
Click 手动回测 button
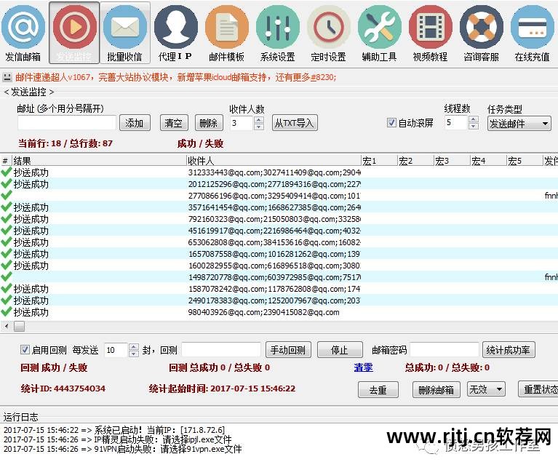click(x=288, y=350)
